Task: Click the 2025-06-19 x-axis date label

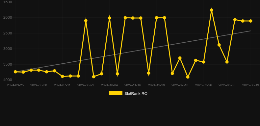Action: (x=250, y=85)
